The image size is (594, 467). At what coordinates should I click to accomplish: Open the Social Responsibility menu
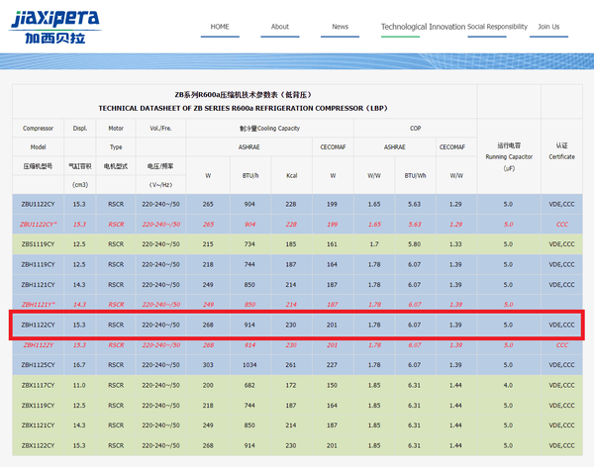click(497, 27)
